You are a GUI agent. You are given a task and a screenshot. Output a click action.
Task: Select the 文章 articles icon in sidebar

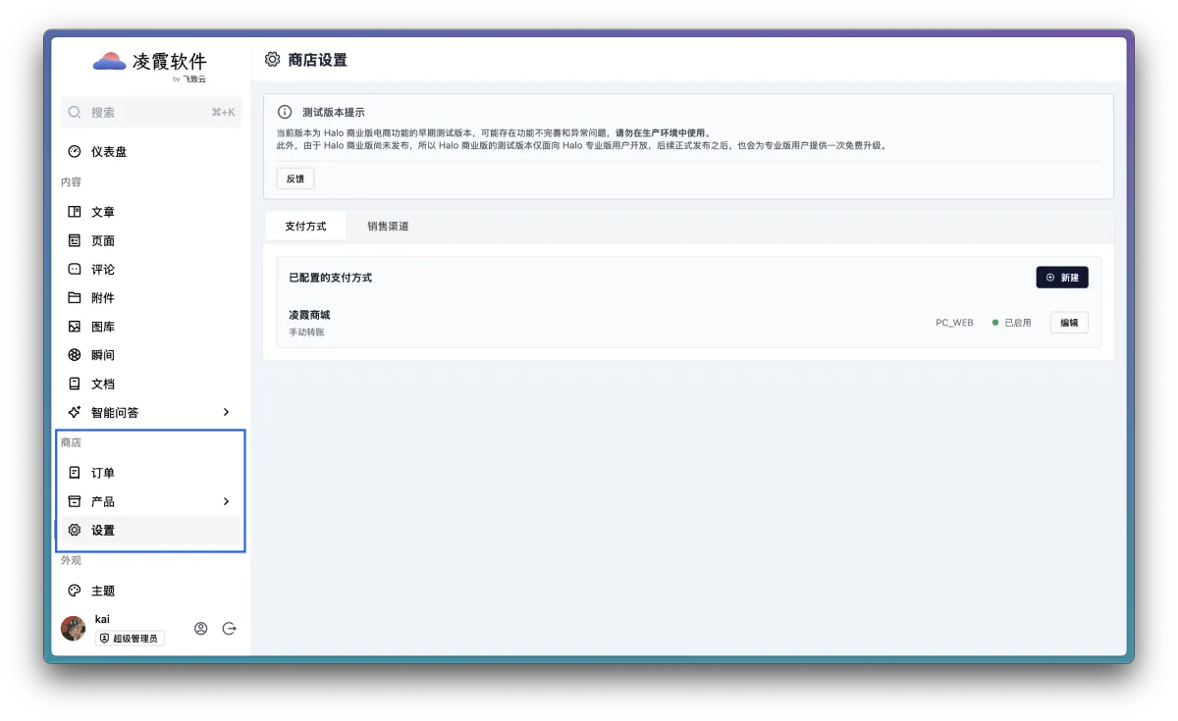pos(75,211)
